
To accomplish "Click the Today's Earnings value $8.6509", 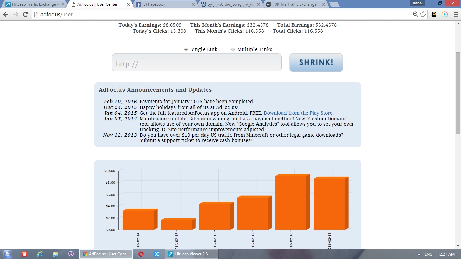I will coord(172,25).
